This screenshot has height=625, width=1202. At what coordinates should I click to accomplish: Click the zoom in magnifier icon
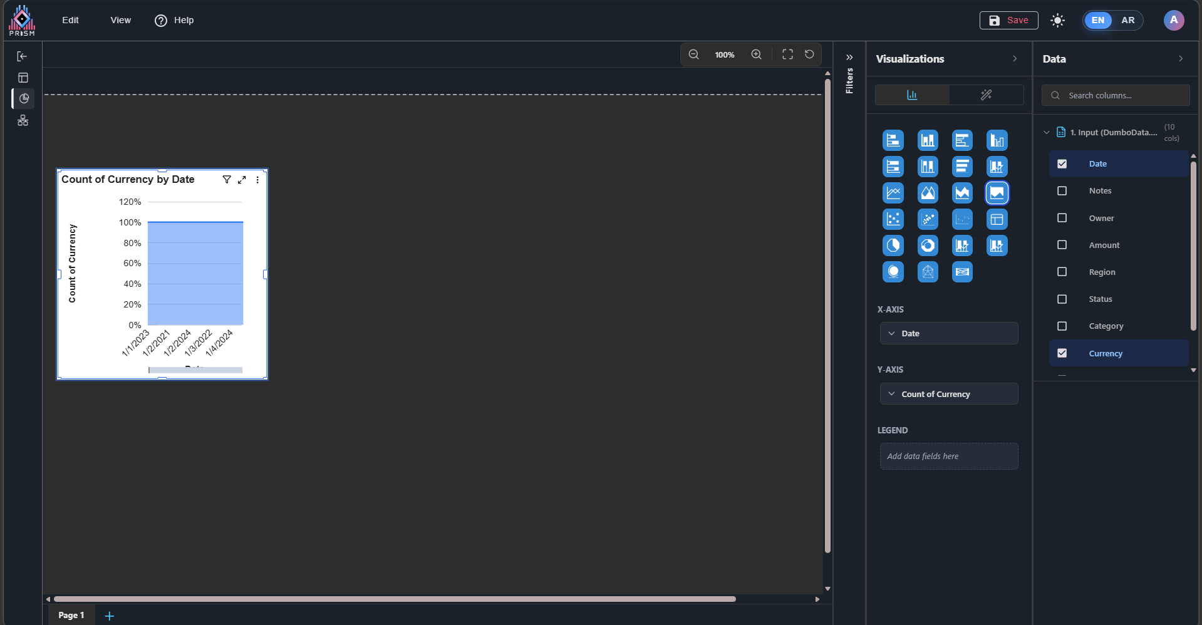(x=757, y=54)
